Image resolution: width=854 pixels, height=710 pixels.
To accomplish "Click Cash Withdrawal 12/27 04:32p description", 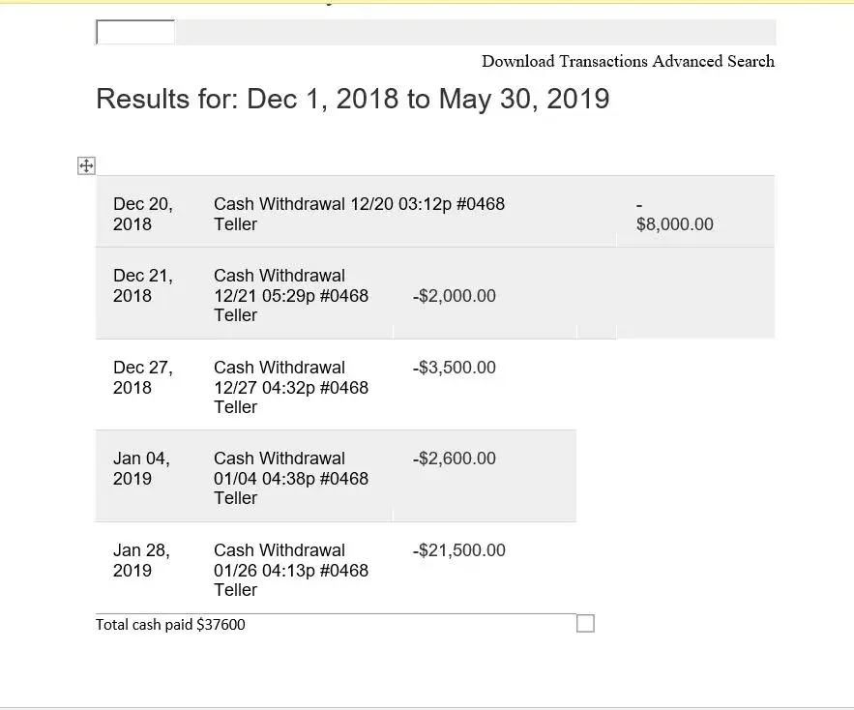I will (x=290, y=387).
